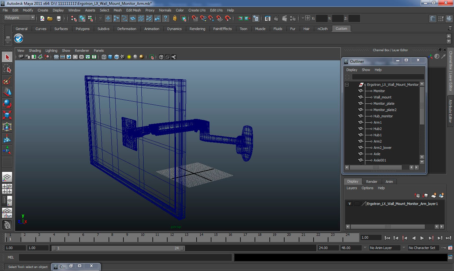Screen dimensions: 454x271
Task: Toggle X-ray display icon in viewport
Action: click(x=161, y=57)
